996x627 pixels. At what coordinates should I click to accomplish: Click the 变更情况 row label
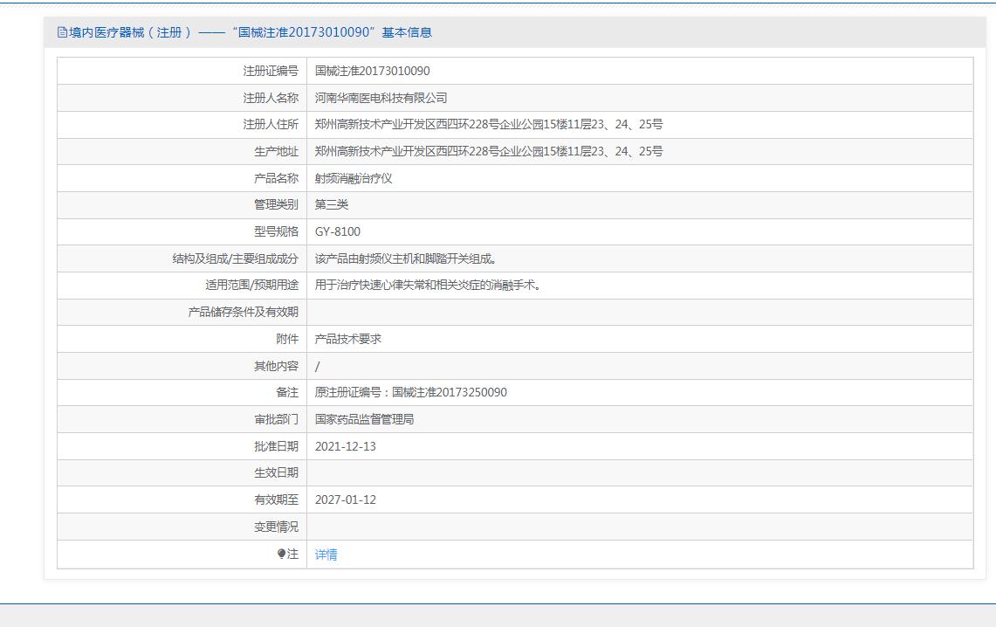coord(276,527)
